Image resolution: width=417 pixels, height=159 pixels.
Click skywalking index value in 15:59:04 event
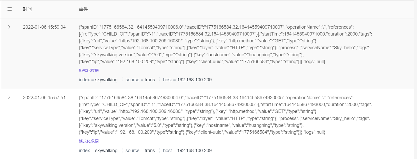click(x=106, y=80)
